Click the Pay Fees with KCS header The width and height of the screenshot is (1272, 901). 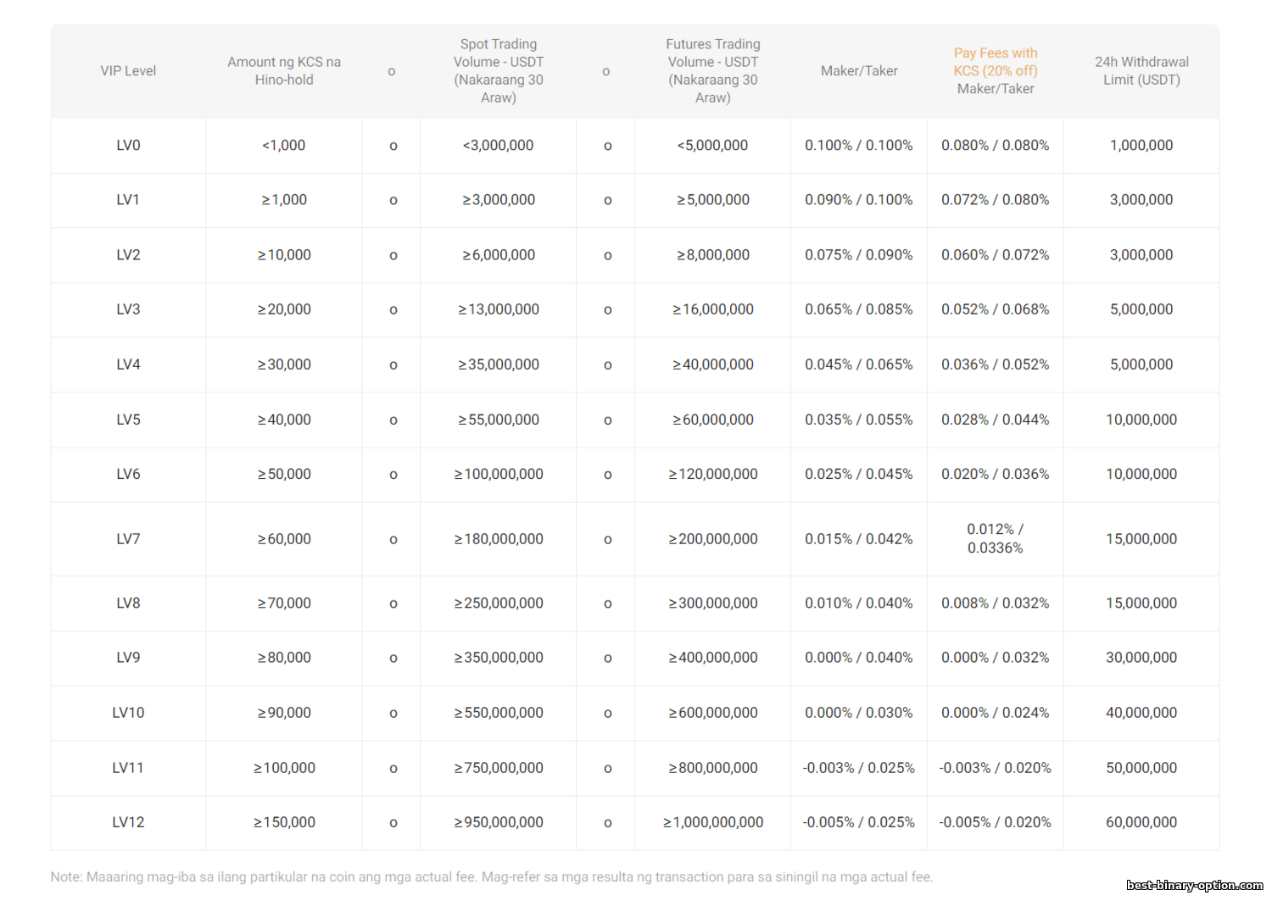[996, 71]
